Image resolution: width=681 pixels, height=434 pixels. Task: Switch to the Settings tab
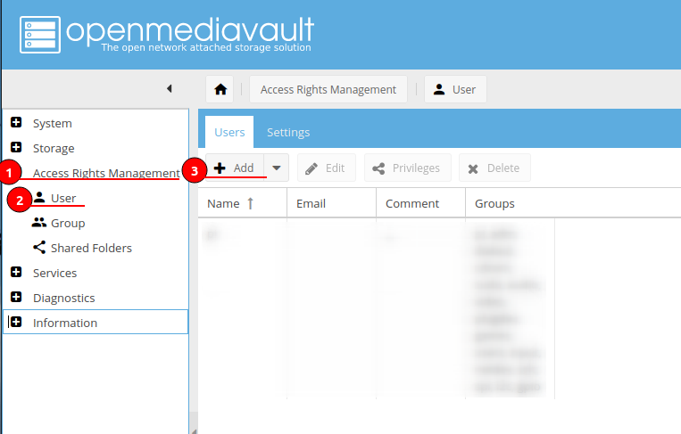pos(288,132)
